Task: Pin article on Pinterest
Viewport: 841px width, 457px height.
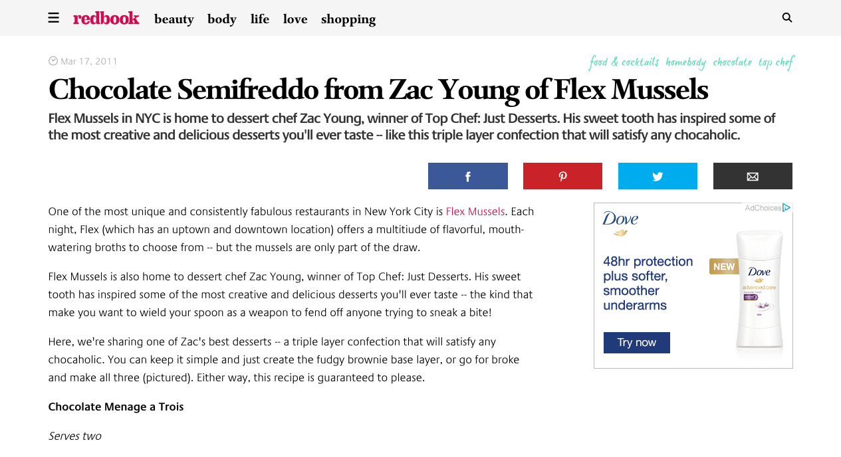Action: pyautogui.click(x=562, y=176)
